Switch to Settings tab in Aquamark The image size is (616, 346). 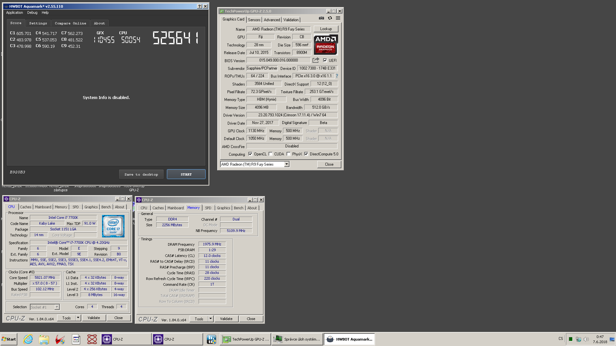(38, 23)
